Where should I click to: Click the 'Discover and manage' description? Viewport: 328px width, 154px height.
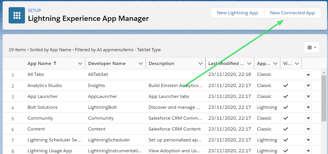click(174, 107)
